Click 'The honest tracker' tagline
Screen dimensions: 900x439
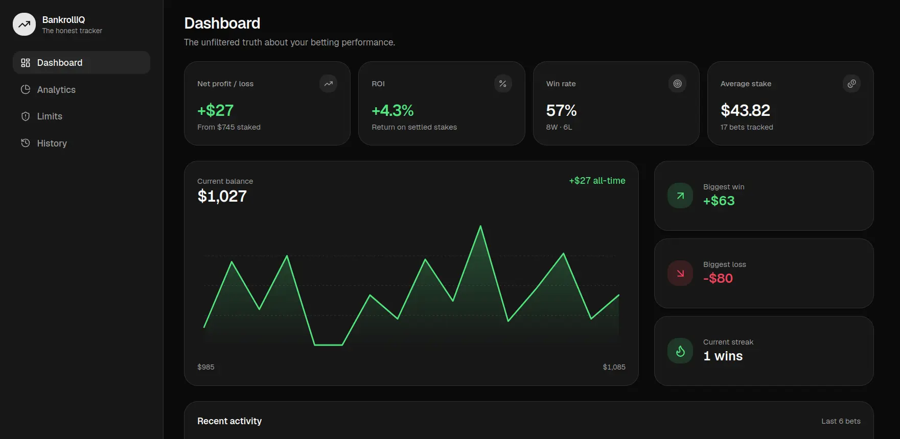tap(72, 31)
